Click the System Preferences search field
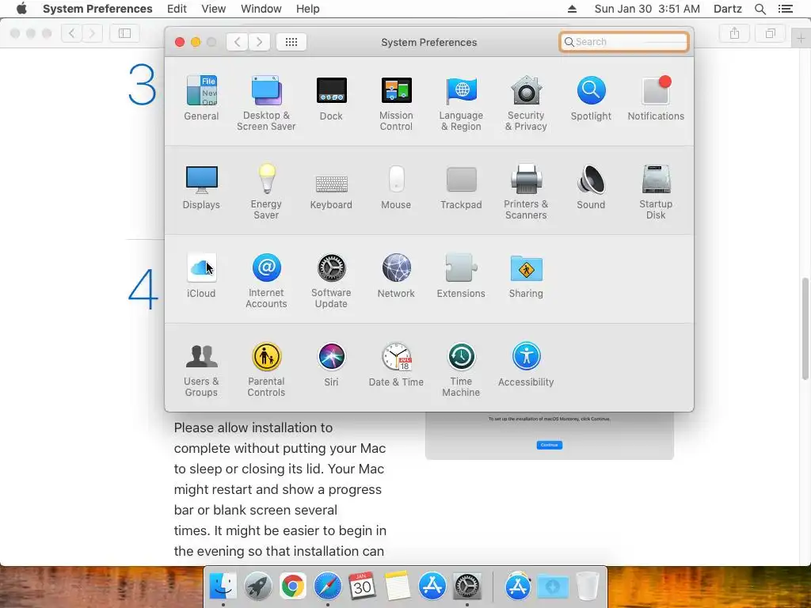The image size is (811, 608). [624, 42]
